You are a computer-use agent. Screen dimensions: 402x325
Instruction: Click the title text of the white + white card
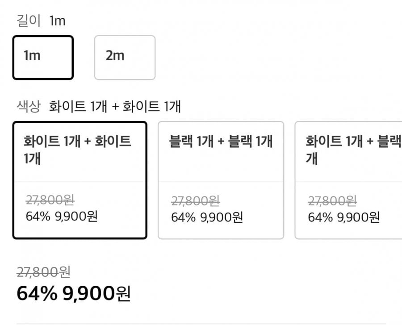[77, 150]
